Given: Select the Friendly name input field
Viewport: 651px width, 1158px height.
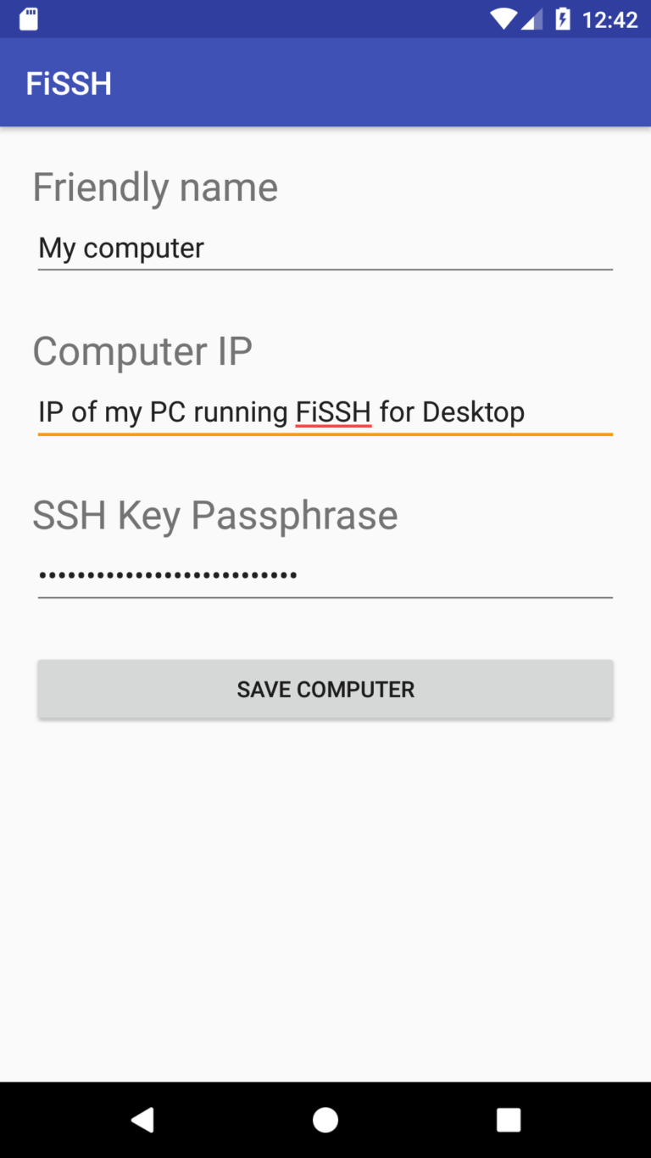Looking at the screenshot, I should click(325, 248).
